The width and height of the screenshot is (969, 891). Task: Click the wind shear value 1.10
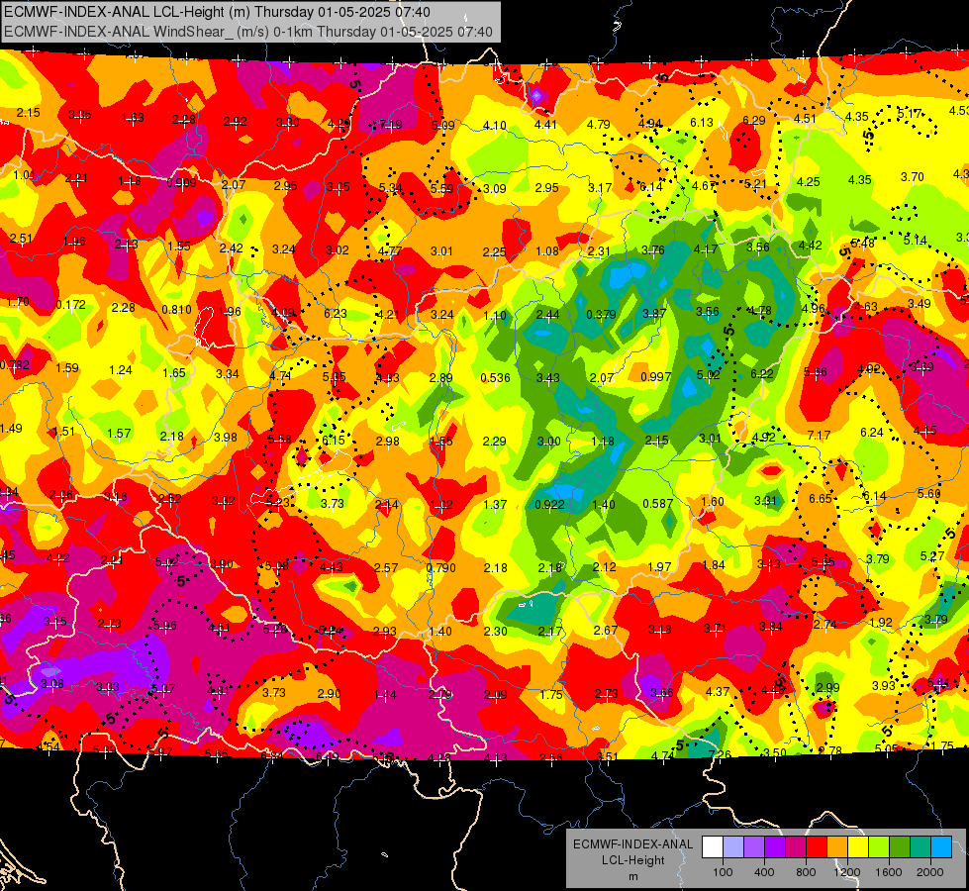point(495,316)
